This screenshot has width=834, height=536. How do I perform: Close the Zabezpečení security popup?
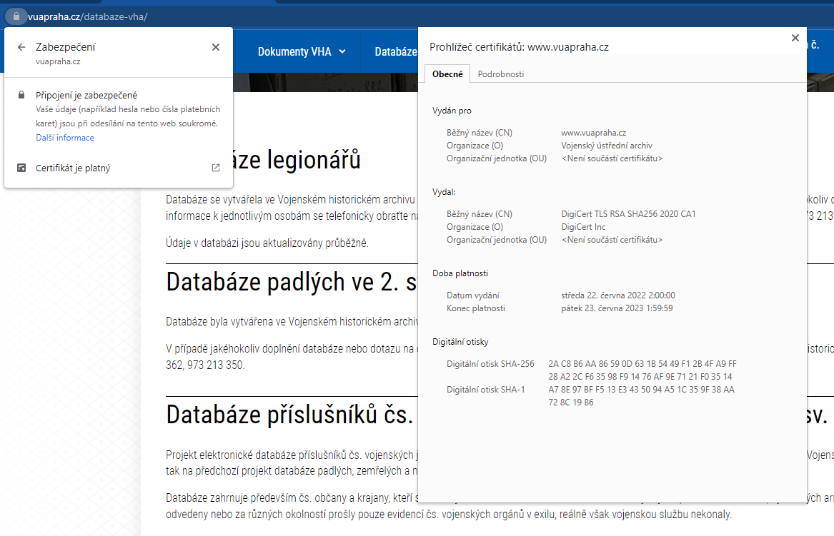[x=216, y=47]
